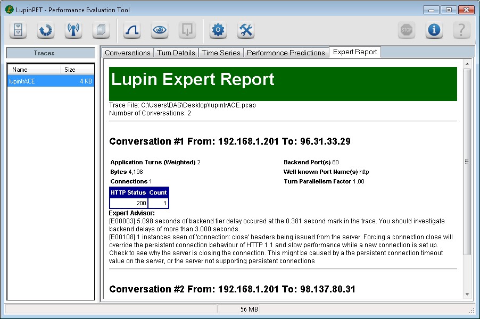480x319 pixels.
Task: Minimize the LupinPET window
Action: click(432, 10)
